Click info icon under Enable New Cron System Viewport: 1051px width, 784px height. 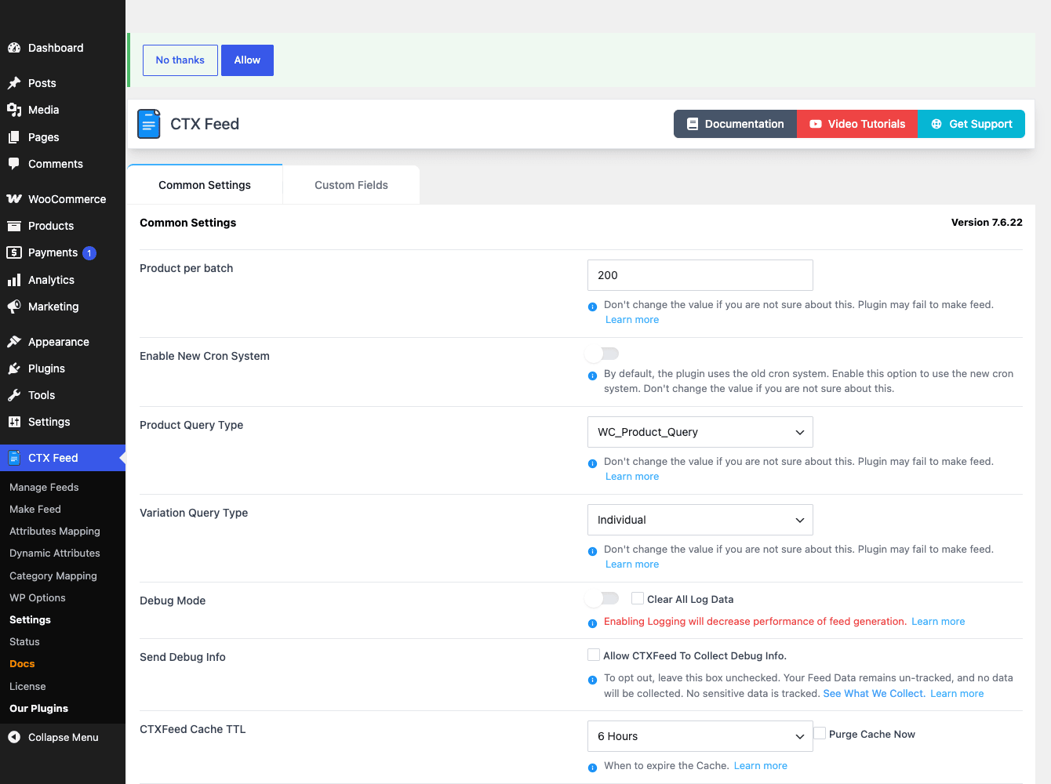593,376
